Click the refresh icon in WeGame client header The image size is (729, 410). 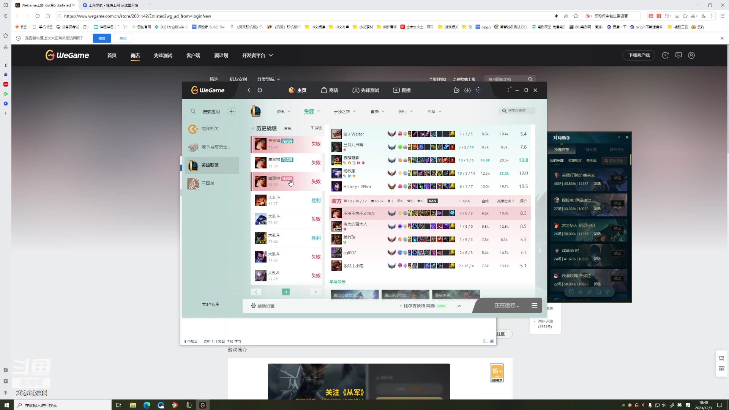[260, 90]
